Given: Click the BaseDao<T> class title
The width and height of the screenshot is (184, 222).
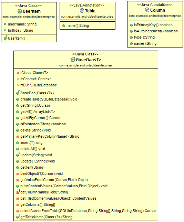Looking at the screenshot, I should click(89, 60).
